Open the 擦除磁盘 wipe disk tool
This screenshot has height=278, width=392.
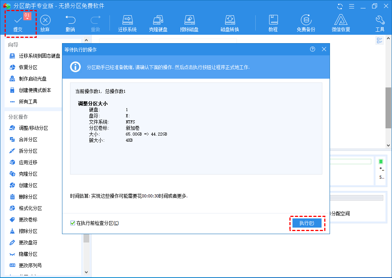189,24
